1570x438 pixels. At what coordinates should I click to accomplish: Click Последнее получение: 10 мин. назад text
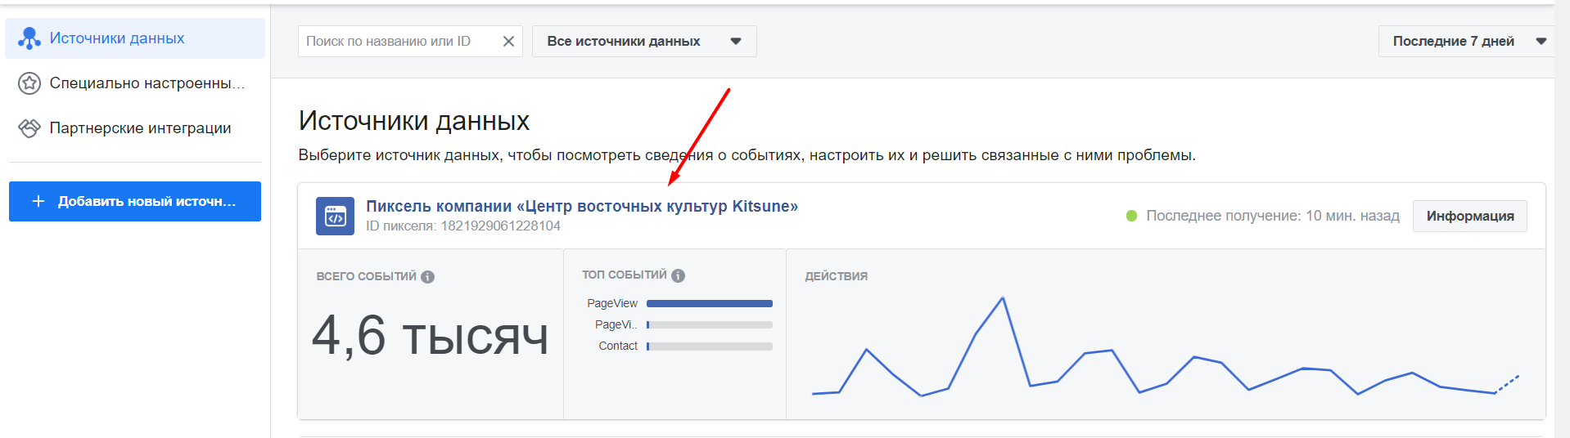coord(1273,216)
